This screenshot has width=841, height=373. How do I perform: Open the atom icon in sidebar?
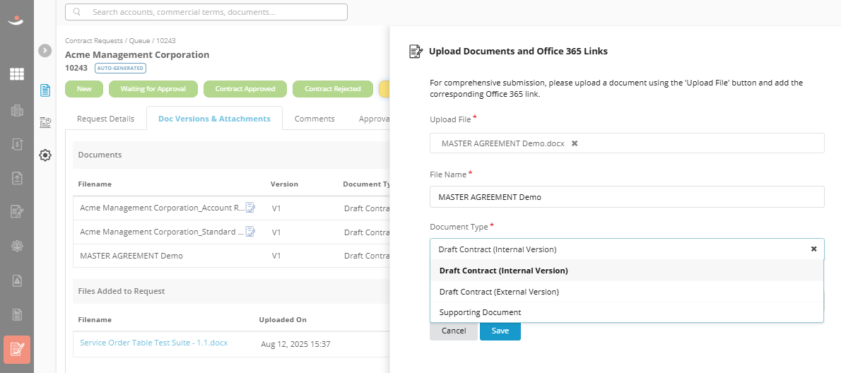[17, 246]
